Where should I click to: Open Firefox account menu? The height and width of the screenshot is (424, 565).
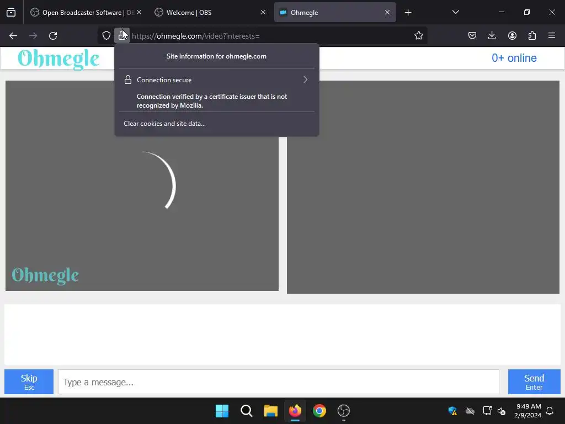[512, 36]
